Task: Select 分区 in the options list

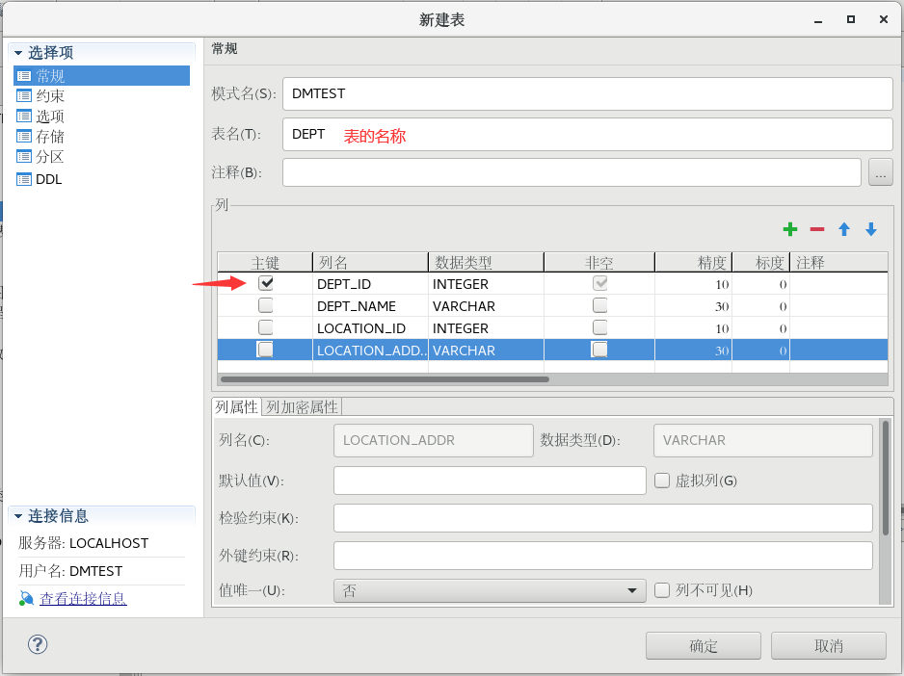Action: (x=50, y=156)
